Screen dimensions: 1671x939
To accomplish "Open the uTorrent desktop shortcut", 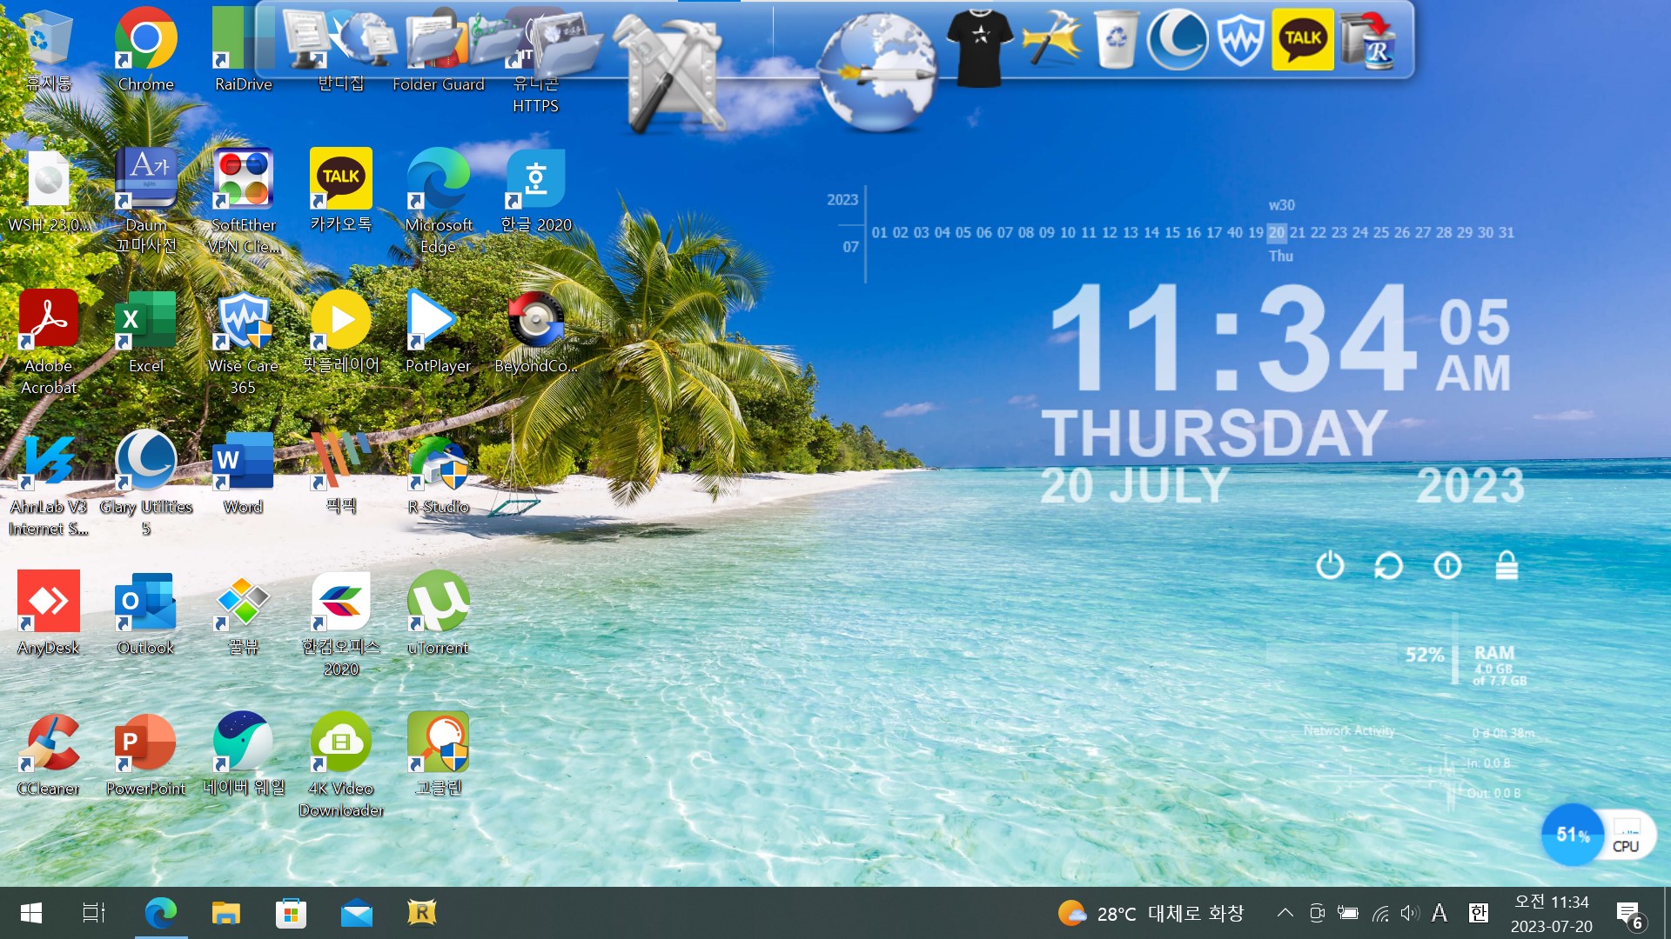I will pyautogui.click(x=438, y=601).
